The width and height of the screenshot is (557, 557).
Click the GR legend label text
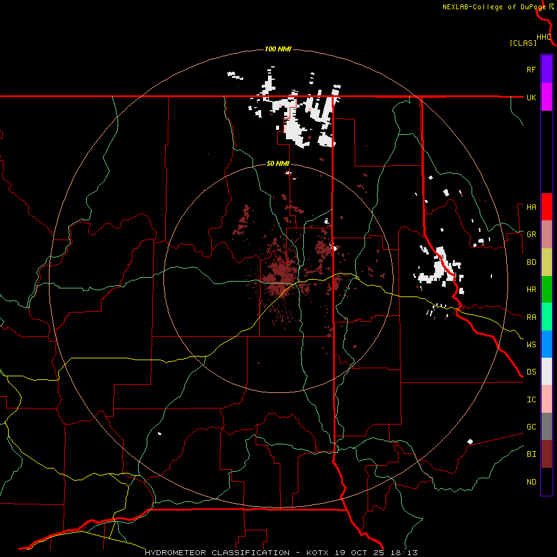click(x=531, y=235)
